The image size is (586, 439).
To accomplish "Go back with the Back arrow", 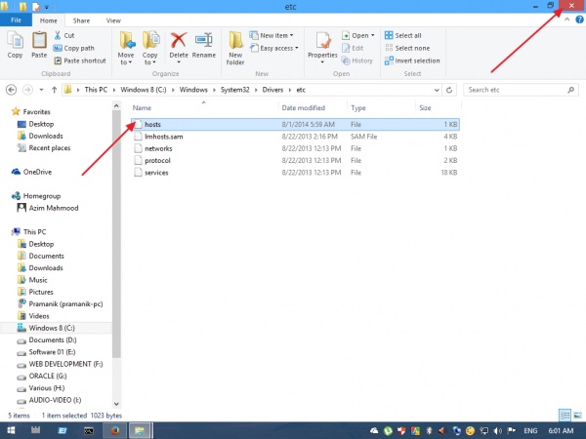I will pos(11,90).
